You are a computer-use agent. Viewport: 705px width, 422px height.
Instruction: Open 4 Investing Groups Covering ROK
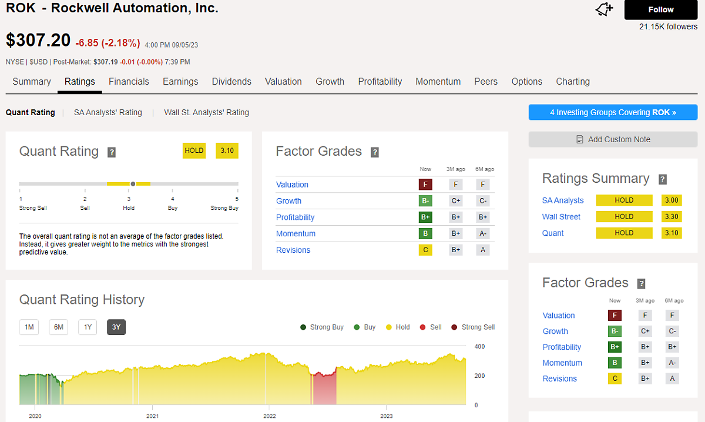pyautogui.click(x=613, y=112)
